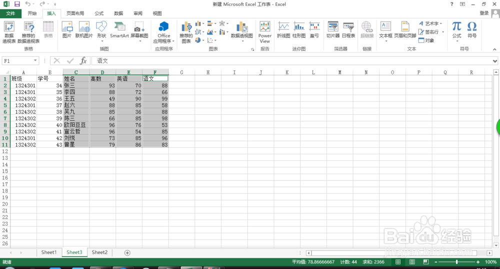Open Recommended PivotTables

[28, 32]
